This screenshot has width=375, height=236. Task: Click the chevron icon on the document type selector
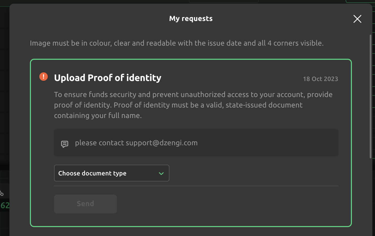pyautogui.click(x=161, y=173)
